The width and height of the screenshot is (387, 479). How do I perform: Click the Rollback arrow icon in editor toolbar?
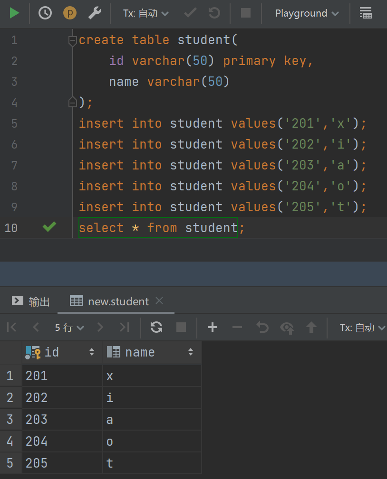[x=214, y=13]
